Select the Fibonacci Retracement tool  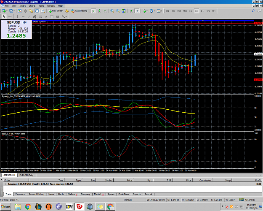[x=40, y=16]
